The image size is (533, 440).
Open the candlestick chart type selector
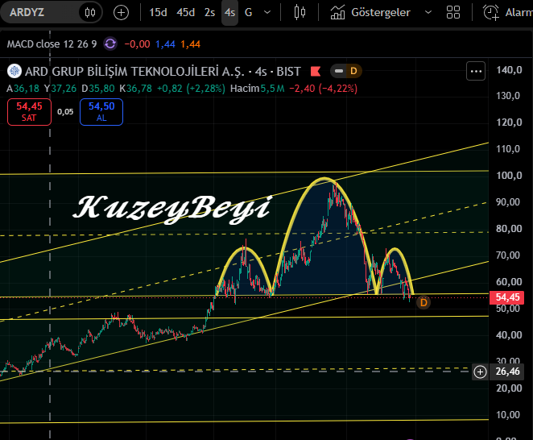tap(300, 13)
